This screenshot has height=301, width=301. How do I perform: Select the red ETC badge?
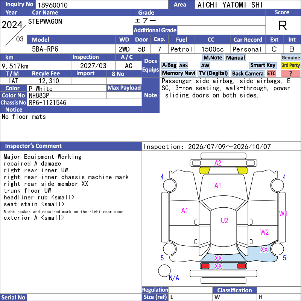coord(271,73)
